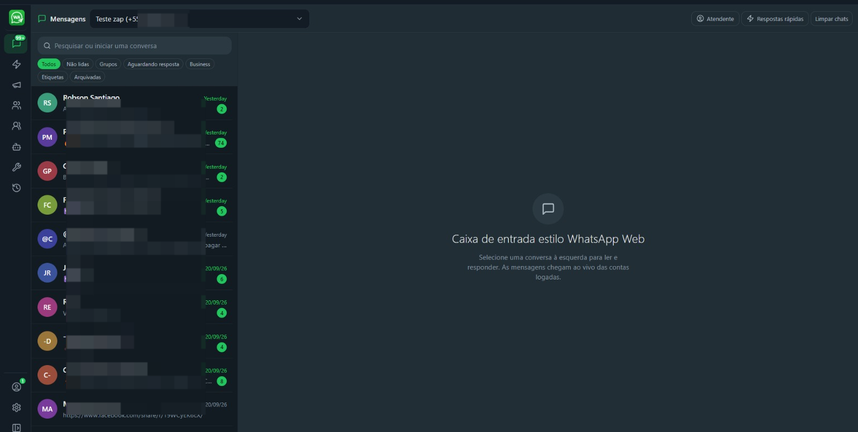
Task: Click the MA avatar
Action: pyautogui.click(x=47, y=409)
